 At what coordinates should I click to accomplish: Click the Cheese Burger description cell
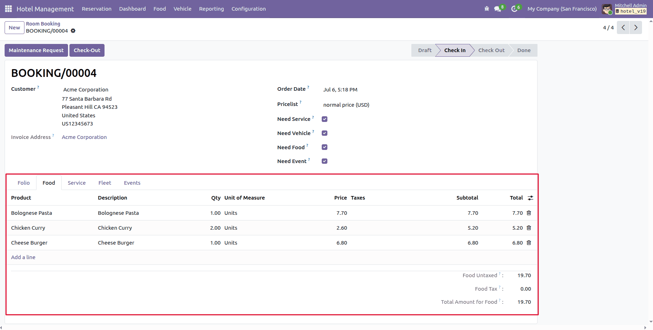point(116,243)
